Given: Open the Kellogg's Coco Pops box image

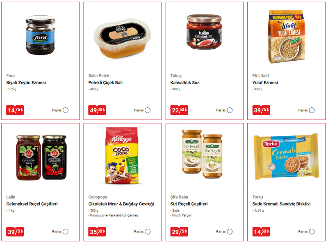Looking at the screenshot, I should pos(122,155).
